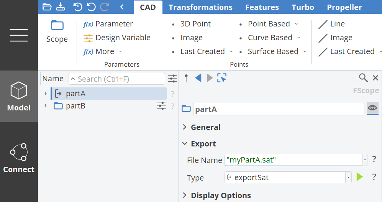Viewport: 382px width, 202px height.
Task: Switch to the Features tab
Action: click(x=262, y=7)
